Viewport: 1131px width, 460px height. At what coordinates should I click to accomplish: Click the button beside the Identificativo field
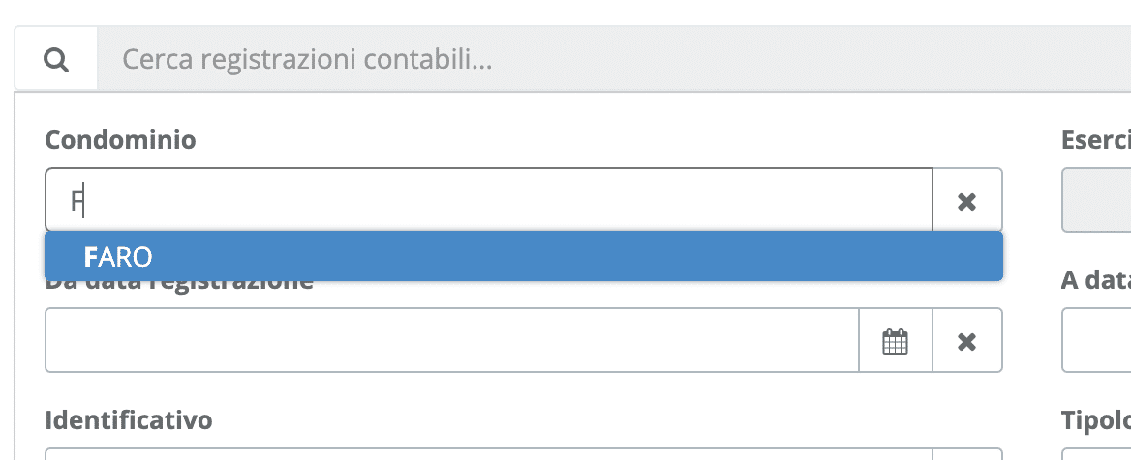966,454
